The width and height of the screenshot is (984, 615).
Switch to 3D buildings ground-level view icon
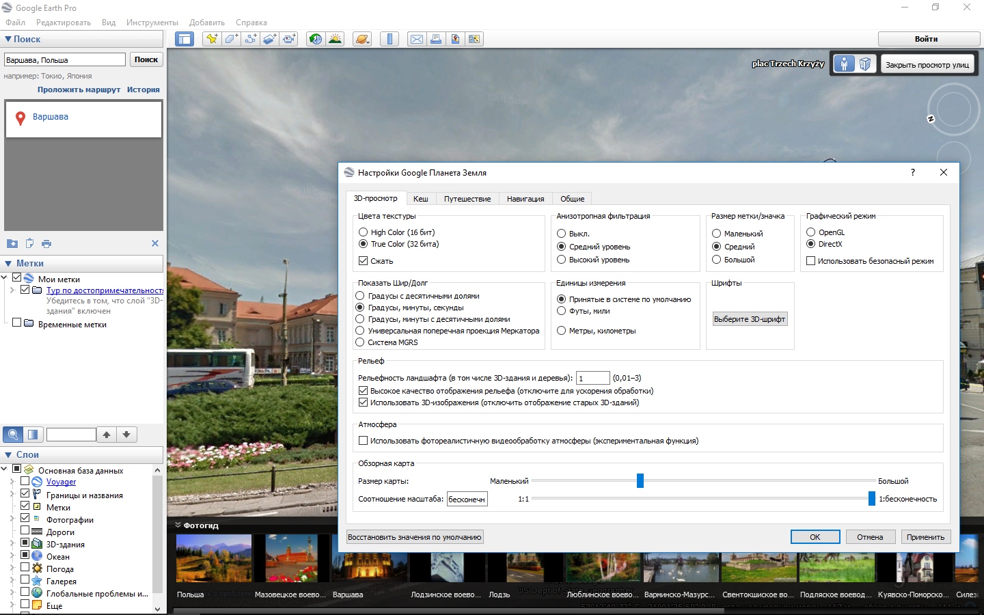(865, 64)
